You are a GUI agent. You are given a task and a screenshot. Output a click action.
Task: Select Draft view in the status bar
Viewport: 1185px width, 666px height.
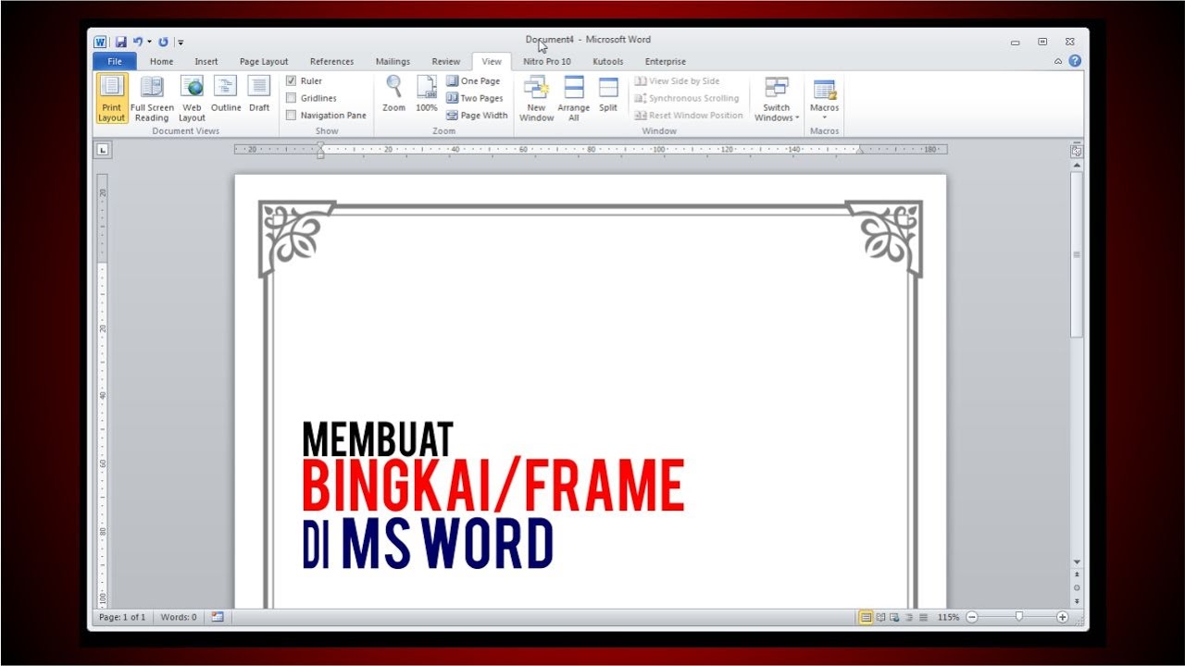(x=923, y=617)
